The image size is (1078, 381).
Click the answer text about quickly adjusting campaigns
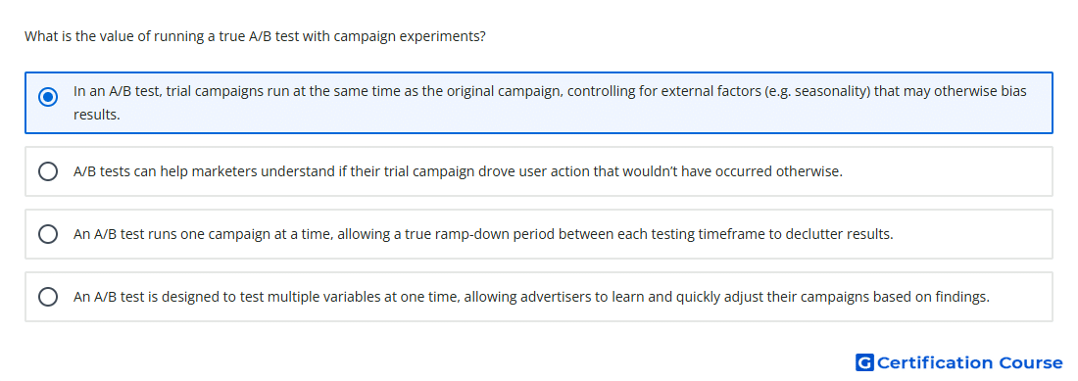point(531,297)
